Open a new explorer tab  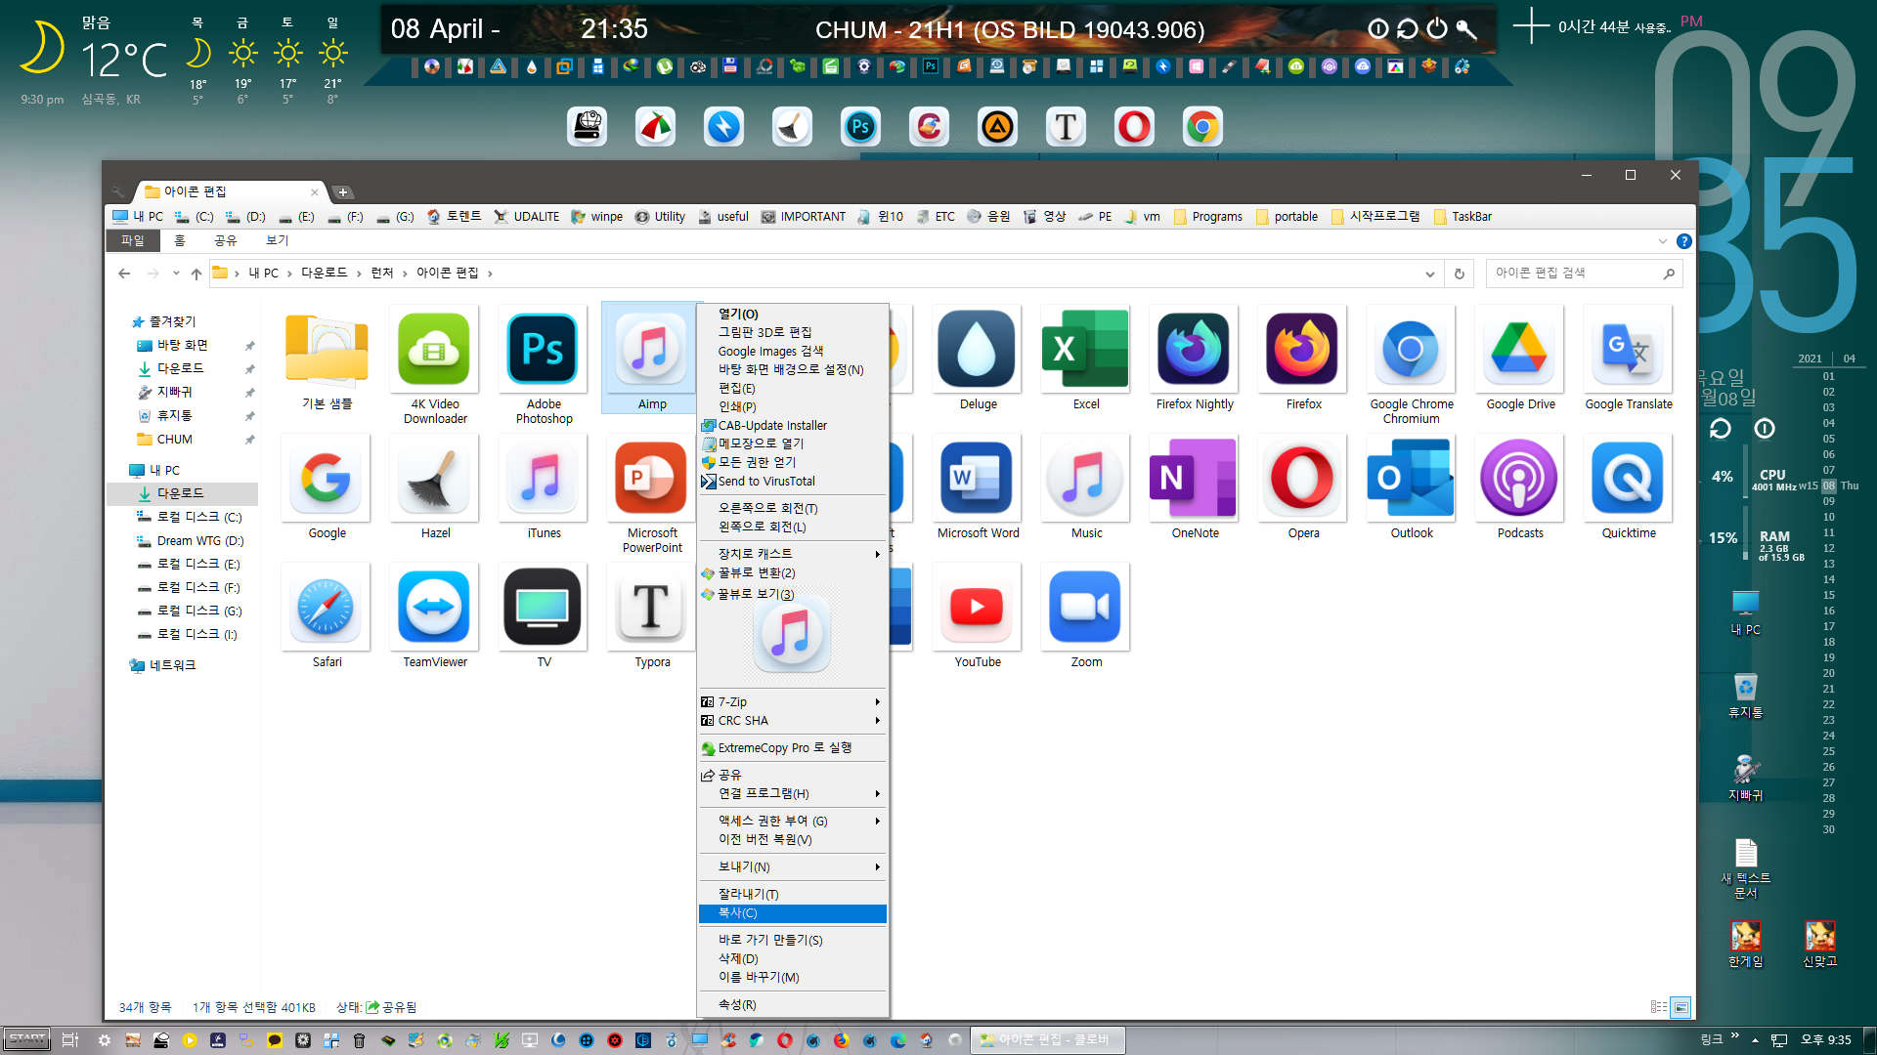click(343, 191)
